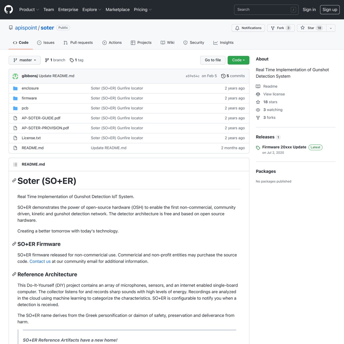Click the search input field
Screen dimensions: 344x344
(266, 9)
